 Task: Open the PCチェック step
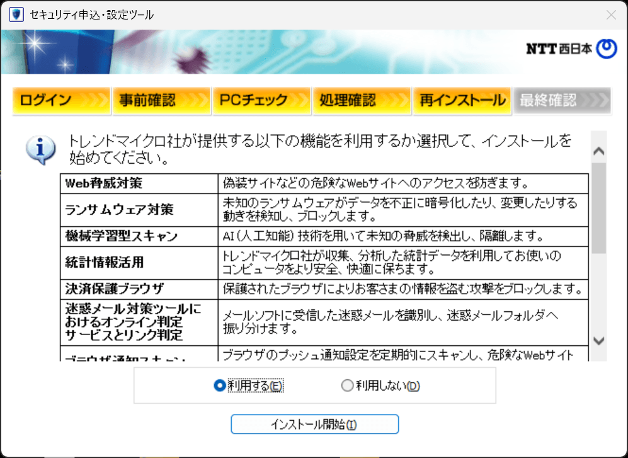pyautogui.click(x=261, y=100)
